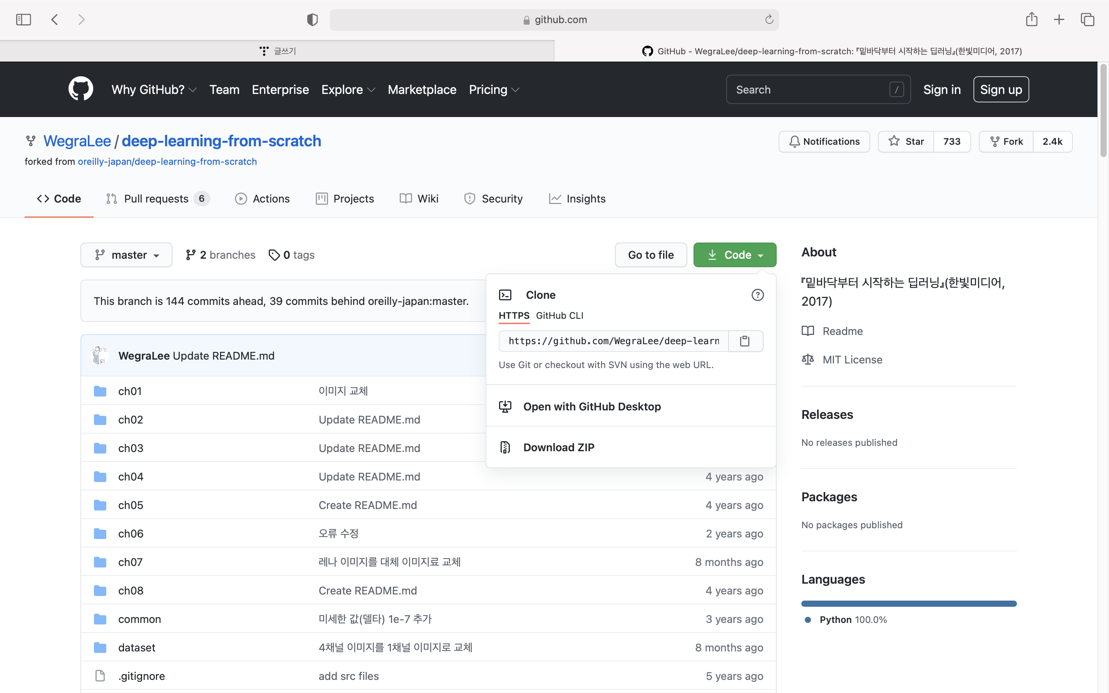Switch the clone method to GitHub CLI
The image size is (1109, 693).
(559, 315)
